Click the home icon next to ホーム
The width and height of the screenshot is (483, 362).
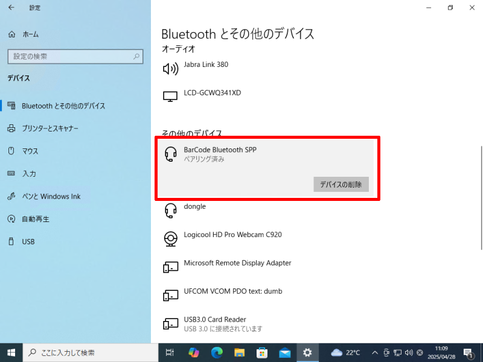tap(11, 34)
